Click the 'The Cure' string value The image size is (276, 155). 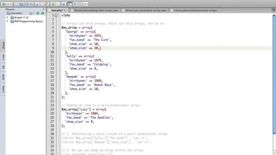coord(101,40)
